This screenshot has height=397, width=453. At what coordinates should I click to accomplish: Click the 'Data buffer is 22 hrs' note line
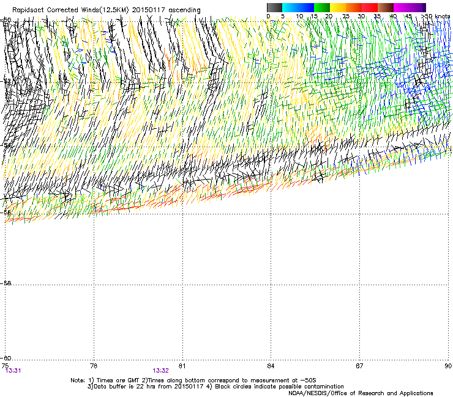pos(215,387)
